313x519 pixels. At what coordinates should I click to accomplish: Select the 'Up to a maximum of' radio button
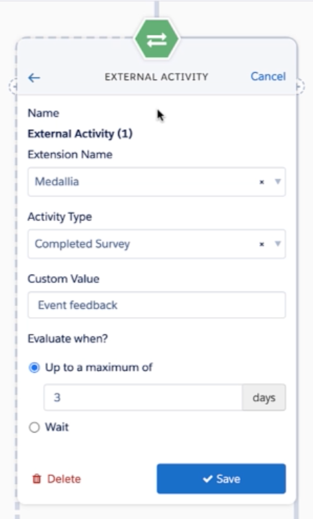34,368
